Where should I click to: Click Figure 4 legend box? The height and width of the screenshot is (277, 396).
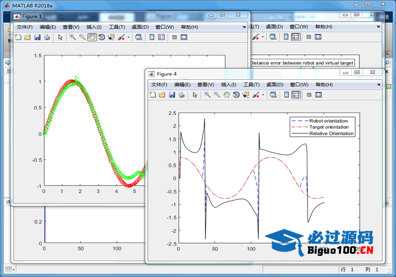(x=322, y=127)
